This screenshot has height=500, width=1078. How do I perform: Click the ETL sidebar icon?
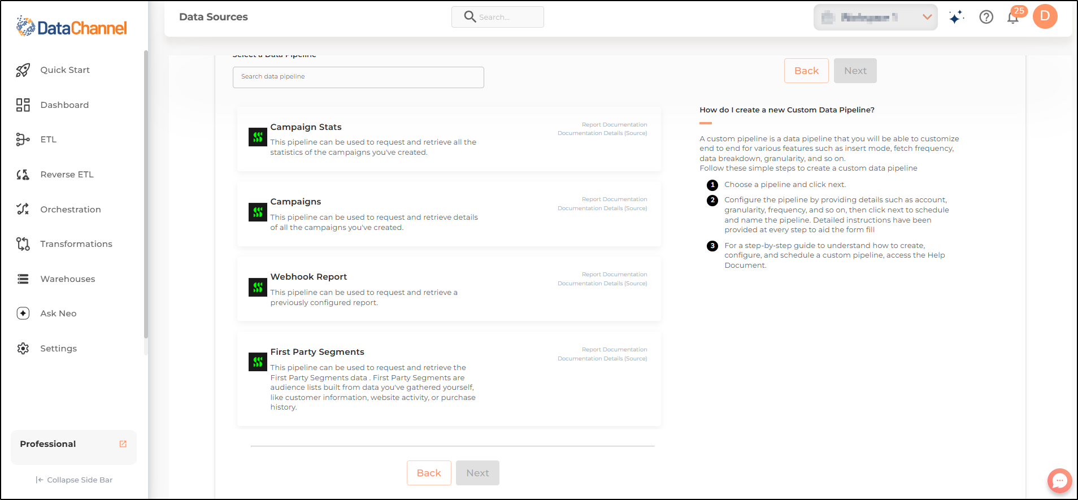pos(23,140)
